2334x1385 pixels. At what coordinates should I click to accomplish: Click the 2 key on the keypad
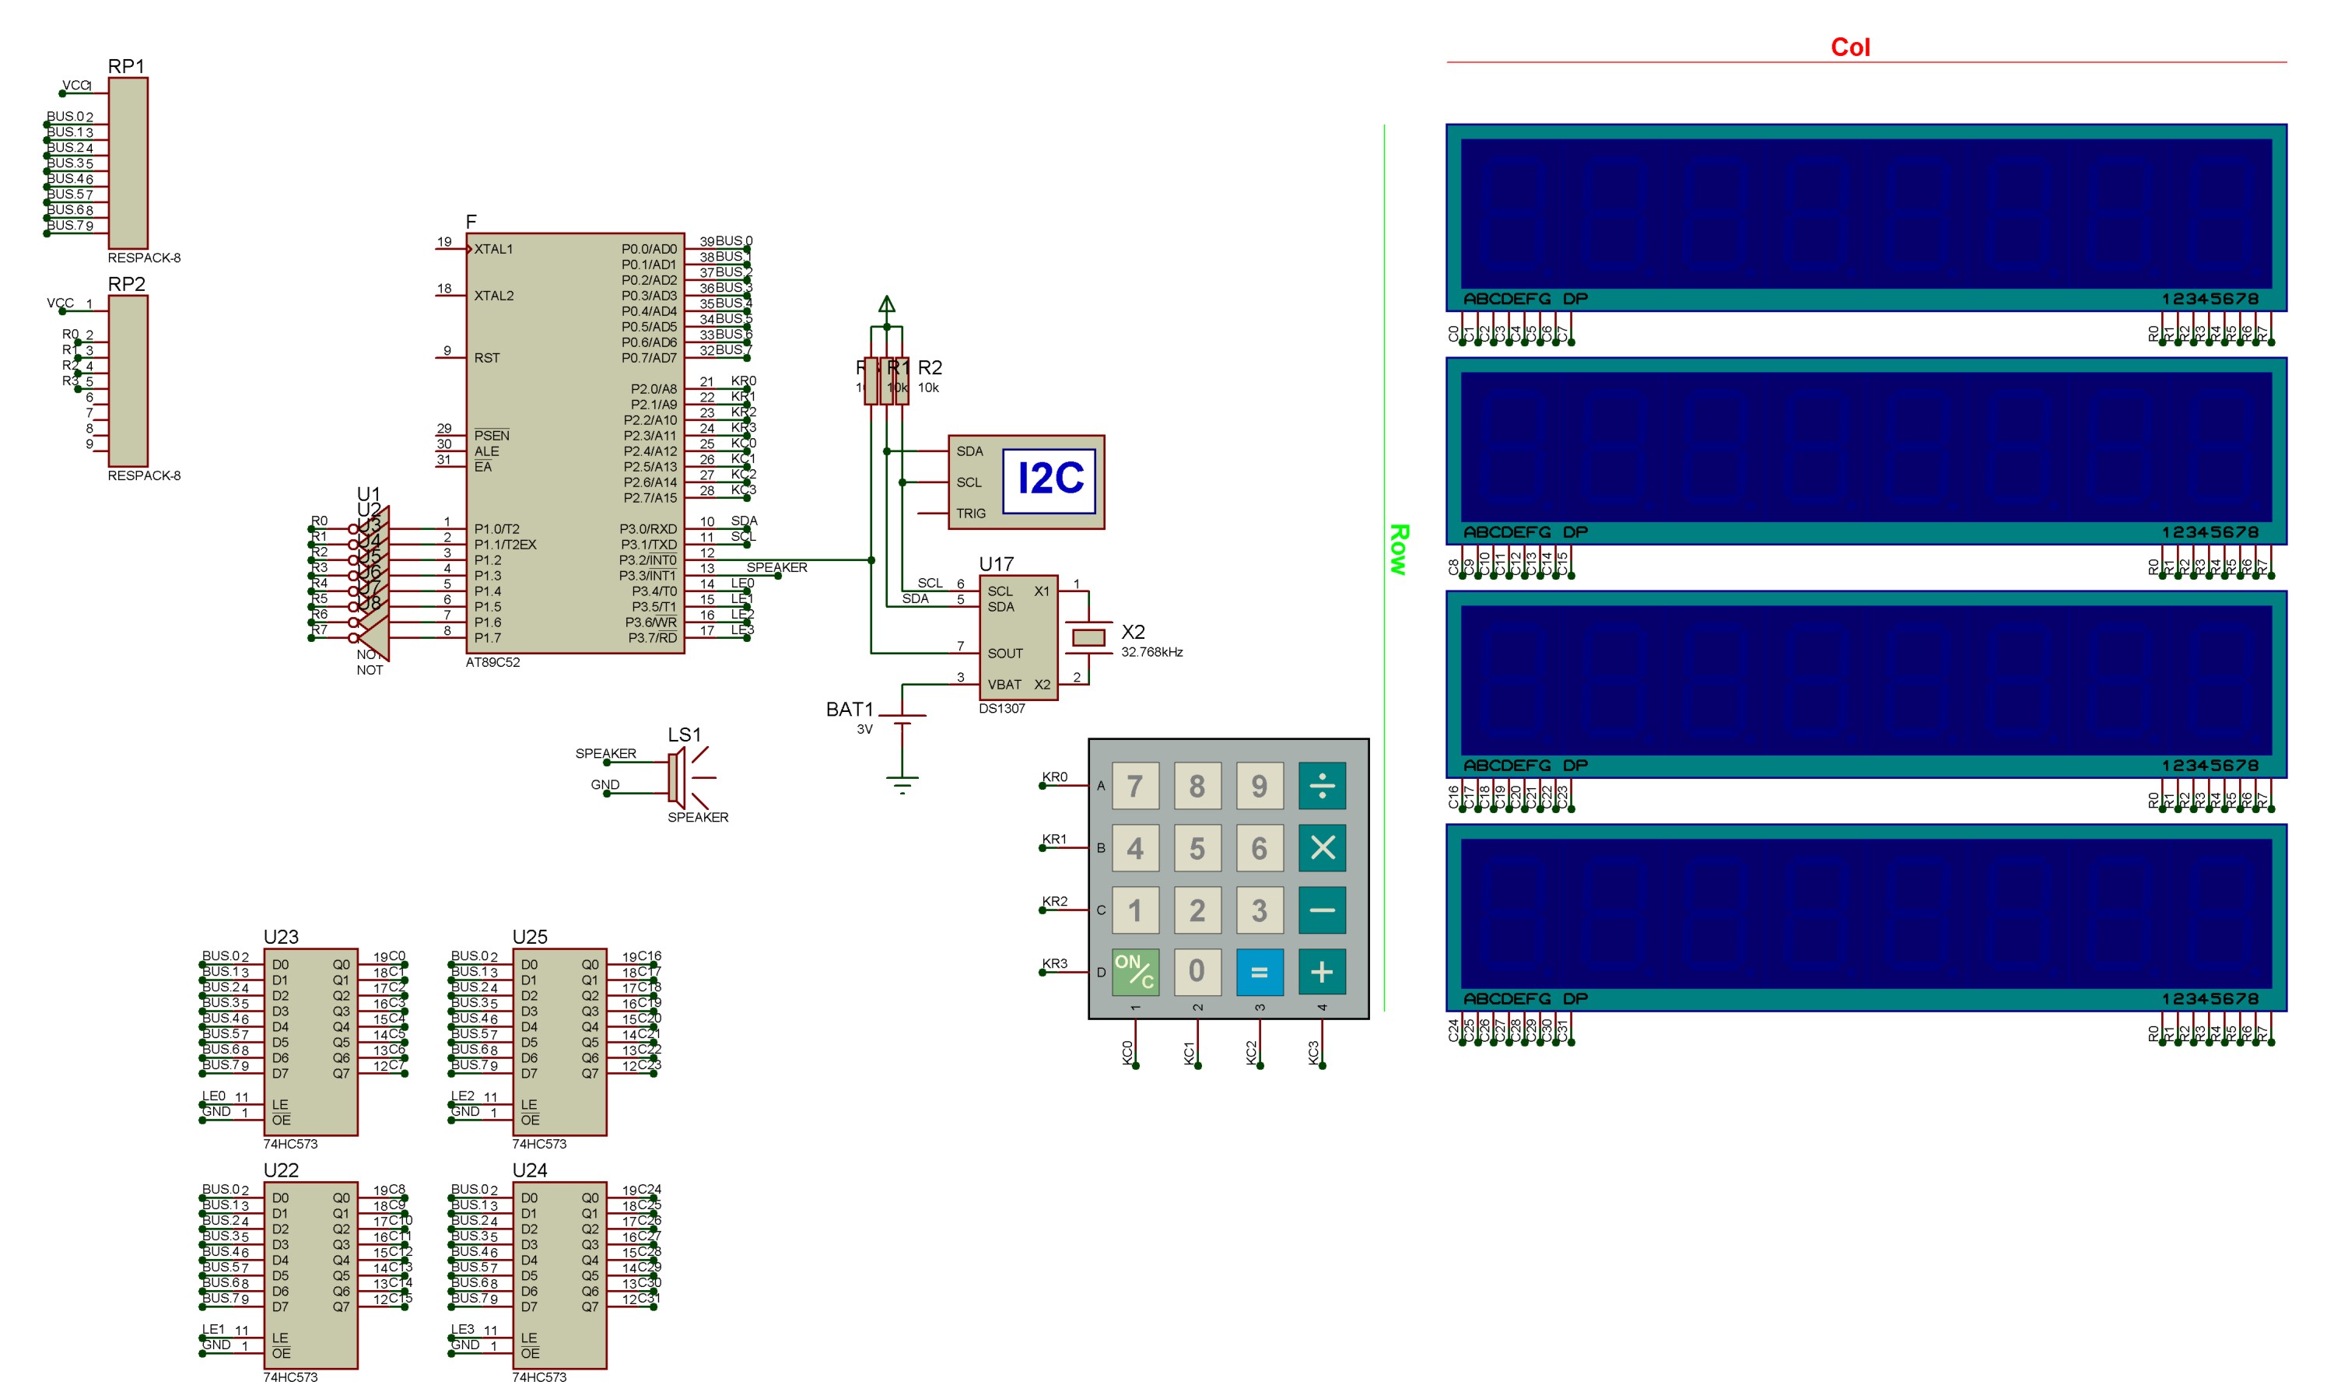pos(1197,910)
